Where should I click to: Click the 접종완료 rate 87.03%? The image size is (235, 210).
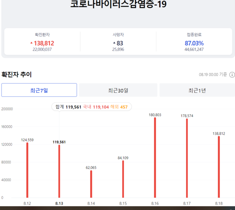click(194, 43)
